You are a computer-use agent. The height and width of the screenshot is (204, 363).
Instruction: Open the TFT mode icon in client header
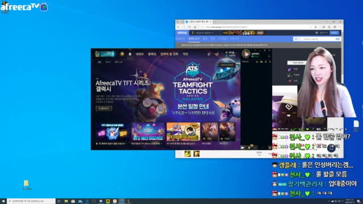[123, 54]
